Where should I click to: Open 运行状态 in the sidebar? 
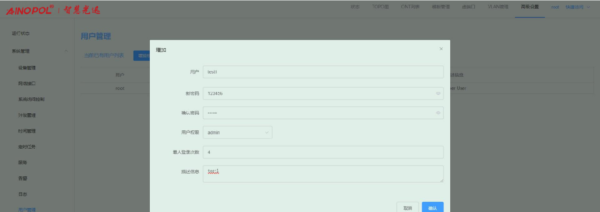coord(21,33)
